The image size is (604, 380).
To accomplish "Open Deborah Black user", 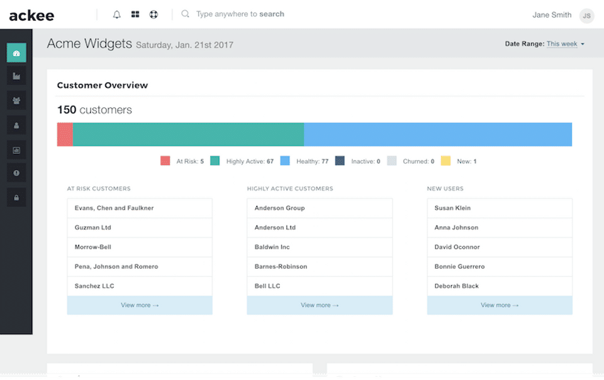I will (500, 286).
